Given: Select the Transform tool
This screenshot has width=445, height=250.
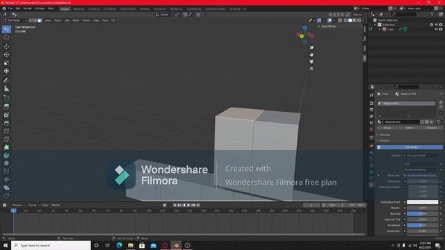Looking at the screenshot, I should tap(6, 71).
